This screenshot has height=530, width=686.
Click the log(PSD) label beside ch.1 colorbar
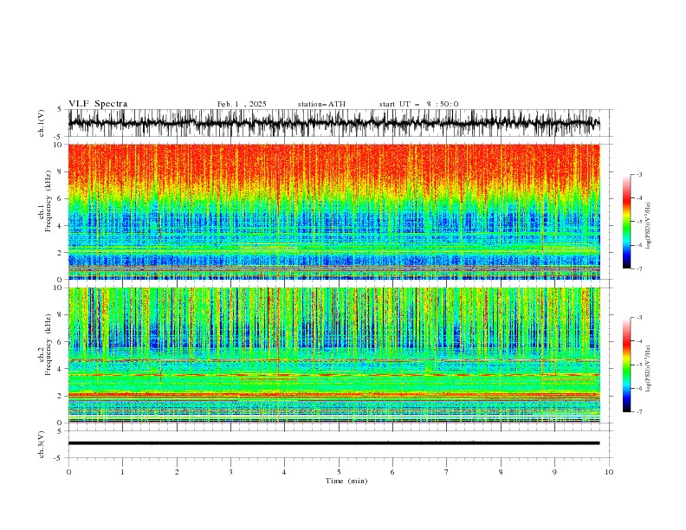pyautogui.click(x=648, y=226)
